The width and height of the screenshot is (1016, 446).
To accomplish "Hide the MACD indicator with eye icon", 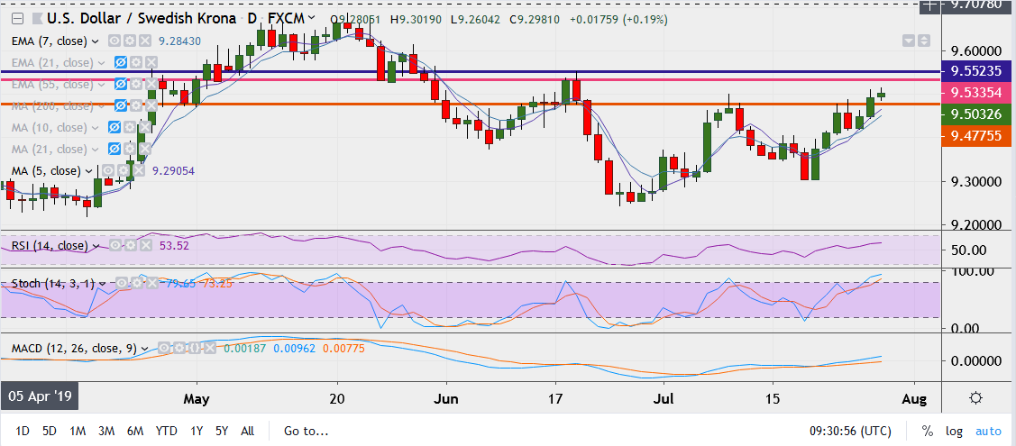I will click(165, 349).
